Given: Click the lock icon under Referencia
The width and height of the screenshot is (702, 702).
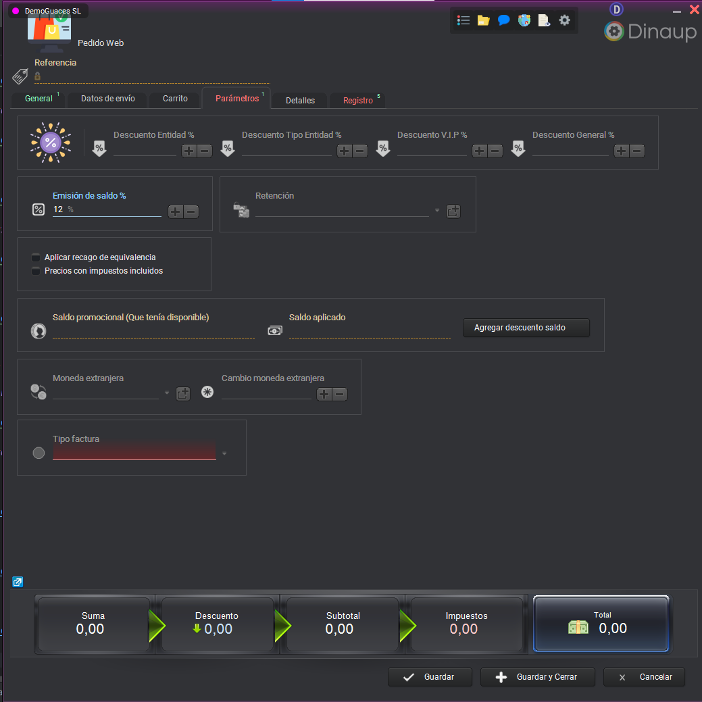Looking at the screenshot, I should (37, 76).
